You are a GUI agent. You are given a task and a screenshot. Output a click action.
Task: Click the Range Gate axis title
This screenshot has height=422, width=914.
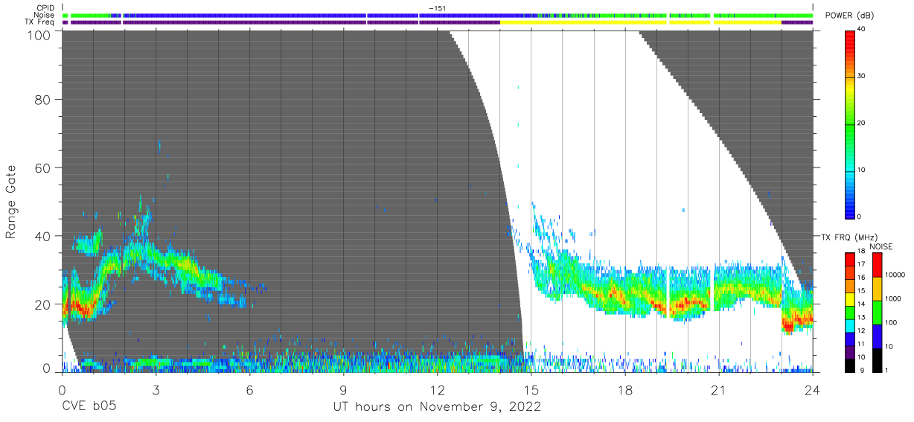click(11, 202)
